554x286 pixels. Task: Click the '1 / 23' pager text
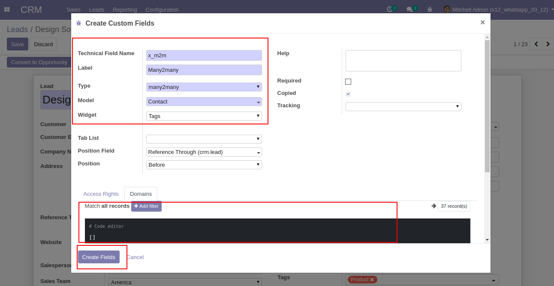[521, 44]
